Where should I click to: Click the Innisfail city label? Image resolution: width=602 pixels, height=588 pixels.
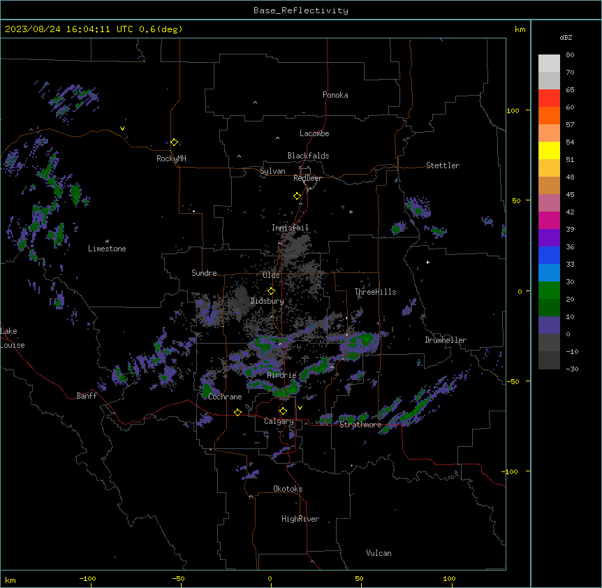coord(290,228)
